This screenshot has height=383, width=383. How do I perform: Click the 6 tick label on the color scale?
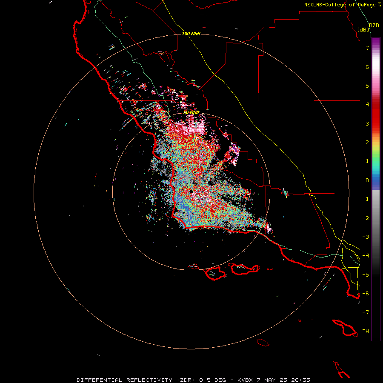367,67
